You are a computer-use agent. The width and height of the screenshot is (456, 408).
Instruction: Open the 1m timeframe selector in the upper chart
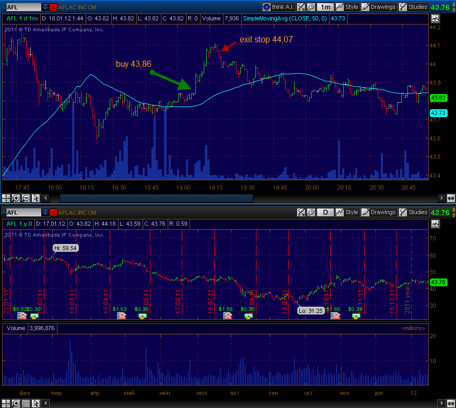pos(325,7)
